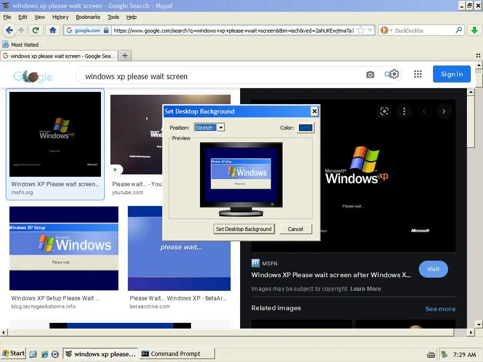This screenshot has height=362, width=483.
Task: Play the YouTube result video icon
Action: tap(115, 170)
